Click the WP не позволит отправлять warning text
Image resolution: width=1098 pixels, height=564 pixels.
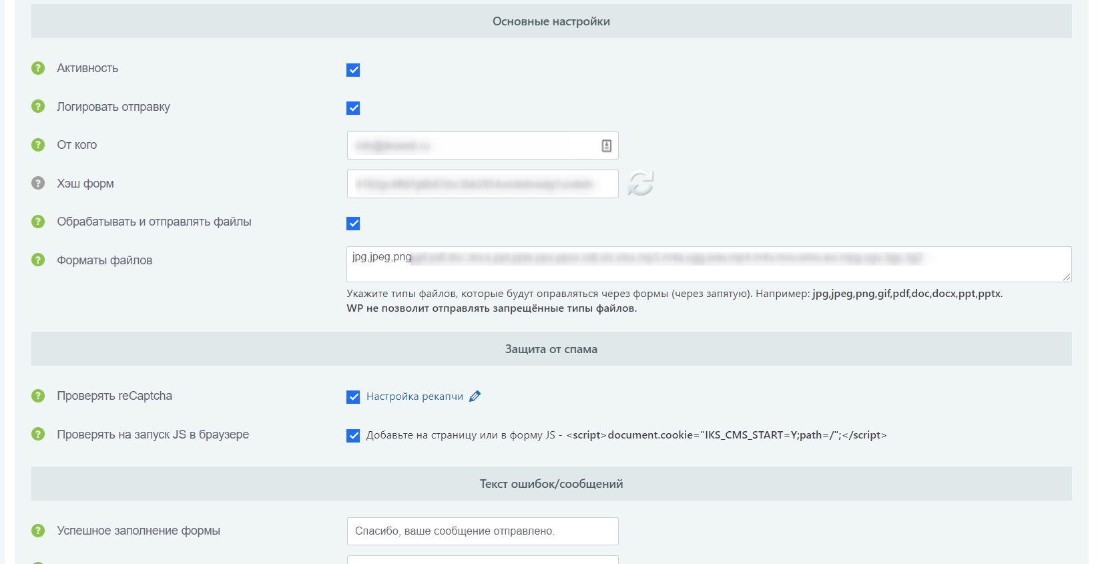[491, 308]
